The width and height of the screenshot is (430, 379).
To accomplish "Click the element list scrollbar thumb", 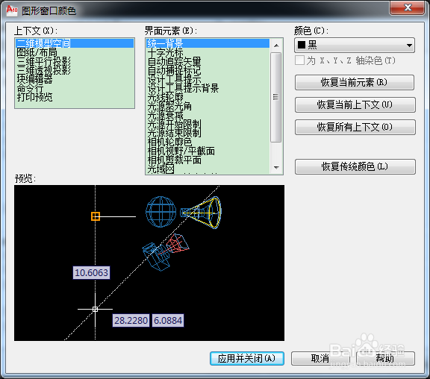I will [x=276, y=97].
